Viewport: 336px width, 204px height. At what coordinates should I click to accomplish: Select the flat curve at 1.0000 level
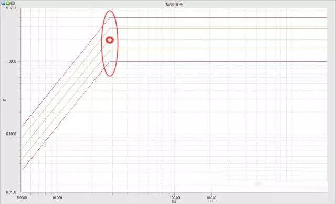pyautogui.click(x=218, y=62)
